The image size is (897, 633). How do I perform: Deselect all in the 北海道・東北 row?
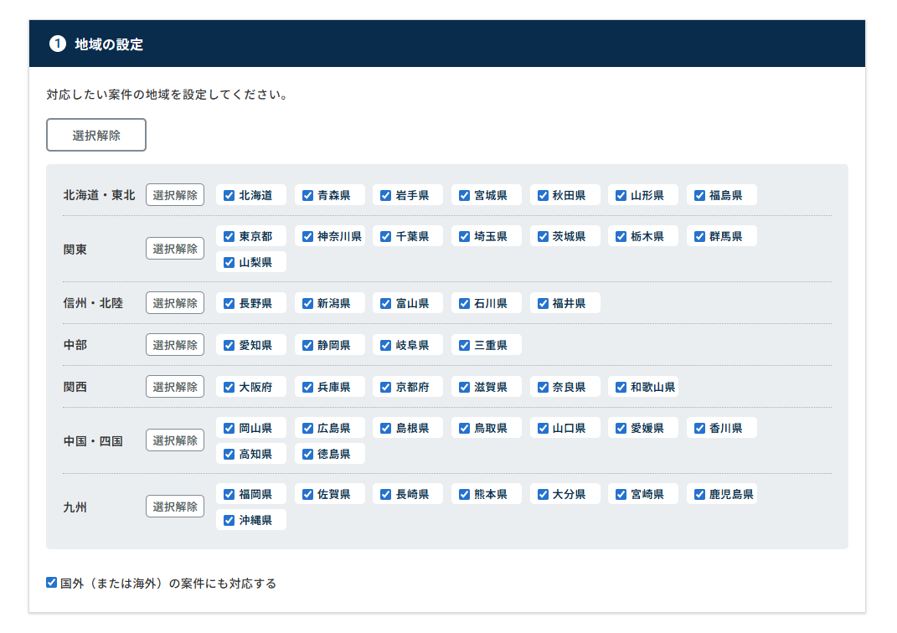click(175, 195)
